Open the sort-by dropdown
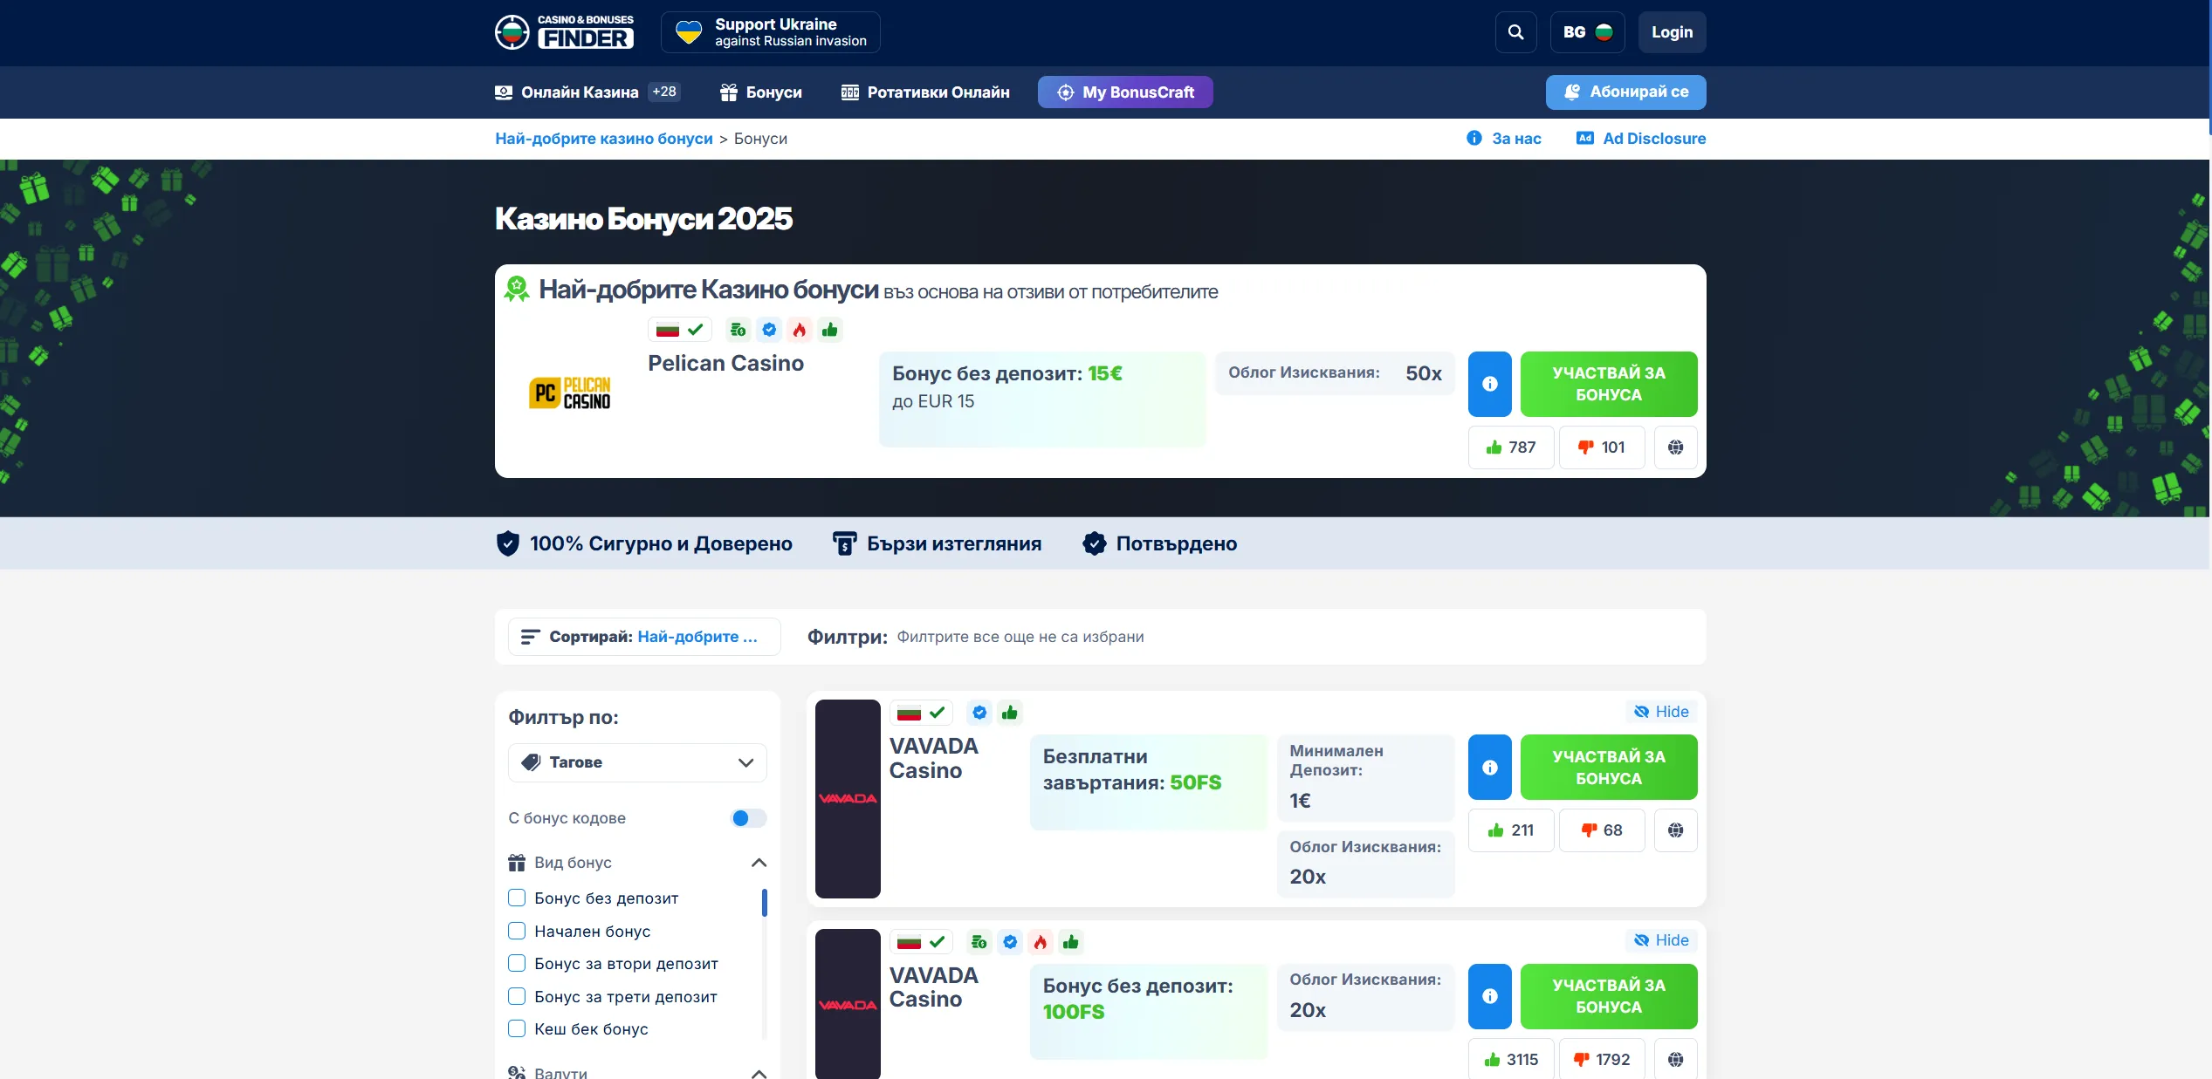 click(644, 637)
